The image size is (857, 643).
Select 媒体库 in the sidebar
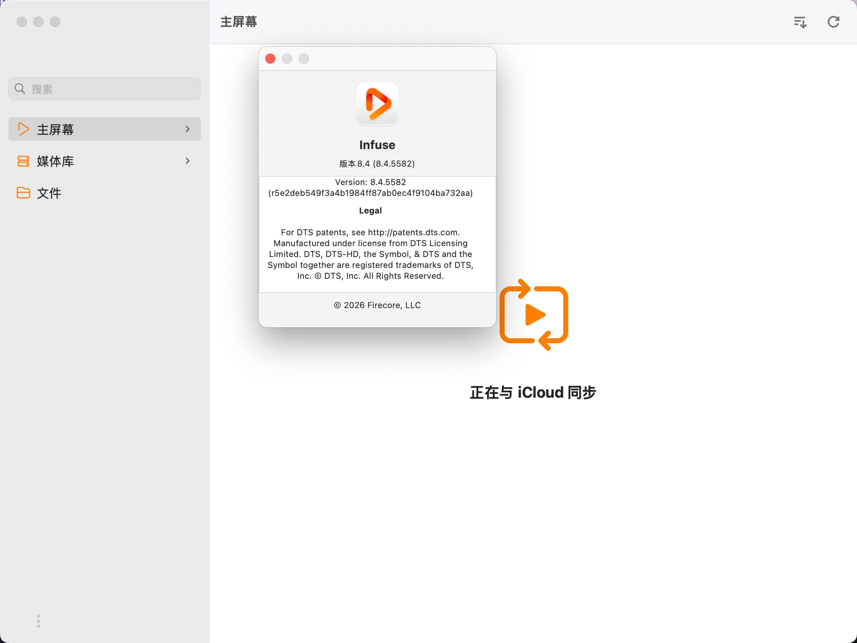[x=56, y=161]
